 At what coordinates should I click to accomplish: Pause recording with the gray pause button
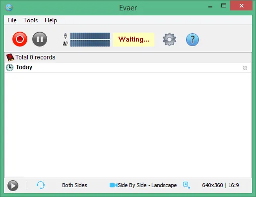point(40,39)
